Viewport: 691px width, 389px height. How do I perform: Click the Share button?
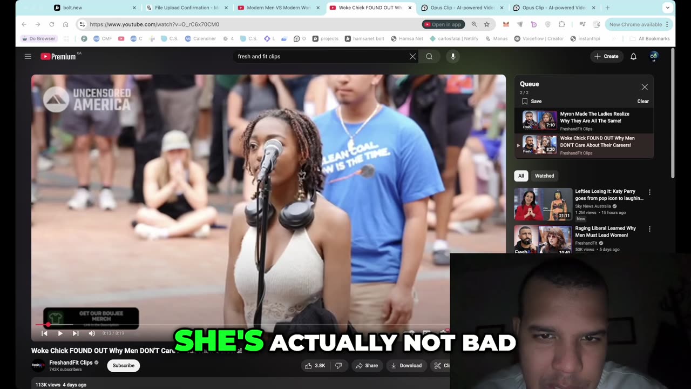pyautogui.click(x=366, y=366)
